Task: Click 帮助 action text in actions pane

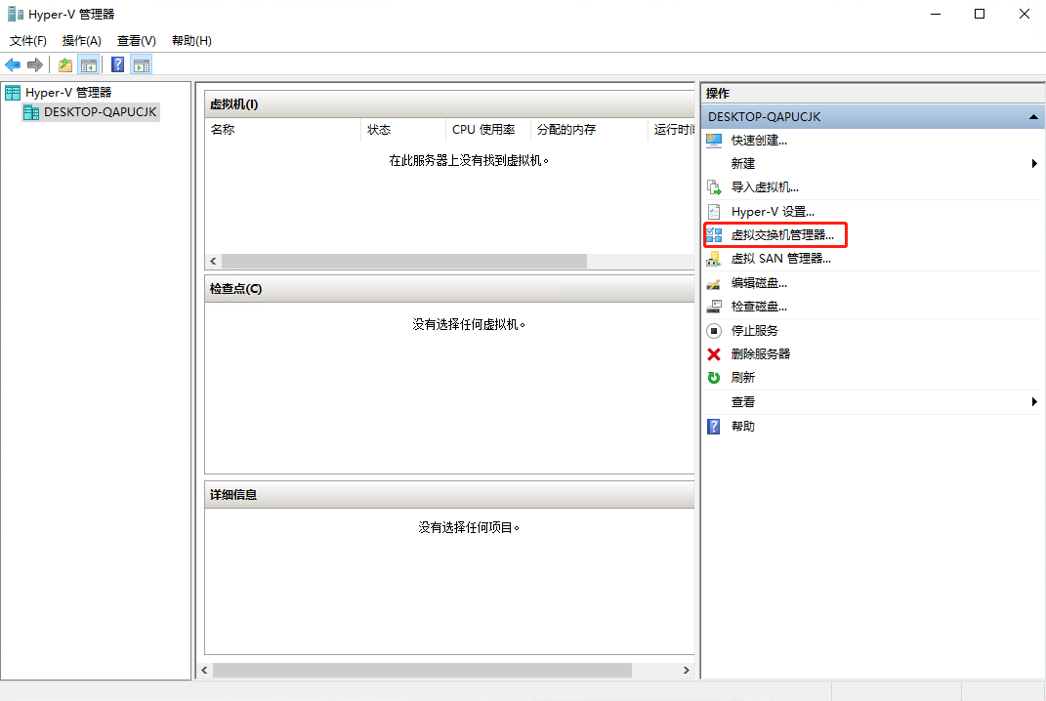Action: pyautogui.click(x=743, y=427)
